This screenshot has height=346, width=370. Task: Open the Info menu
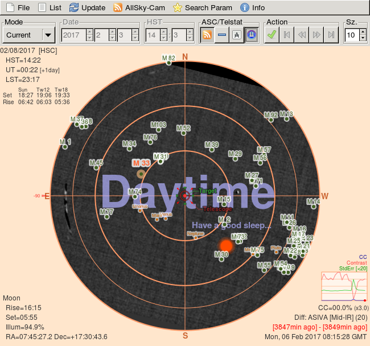coord(253,7)
